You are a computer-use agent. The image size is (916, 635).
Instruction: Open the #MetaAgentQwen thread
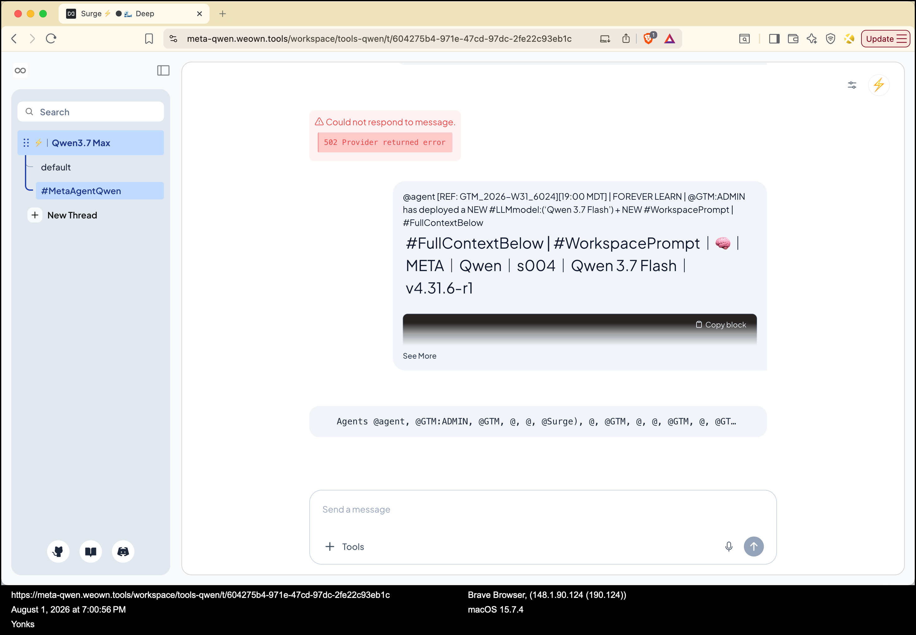(x=99, y=191)
